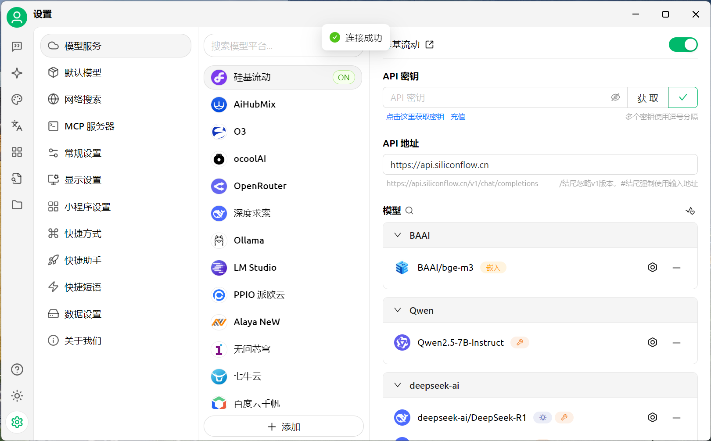711x441 pixels.
Task: Open the knowledge base search icon
Action: coord(17,179)
